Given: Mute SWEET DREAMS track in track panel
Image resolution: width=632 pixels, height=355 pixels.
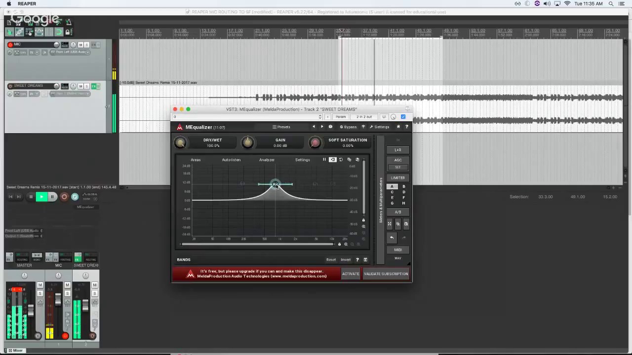Looking at the screenshot, I should tap(80, 86).
